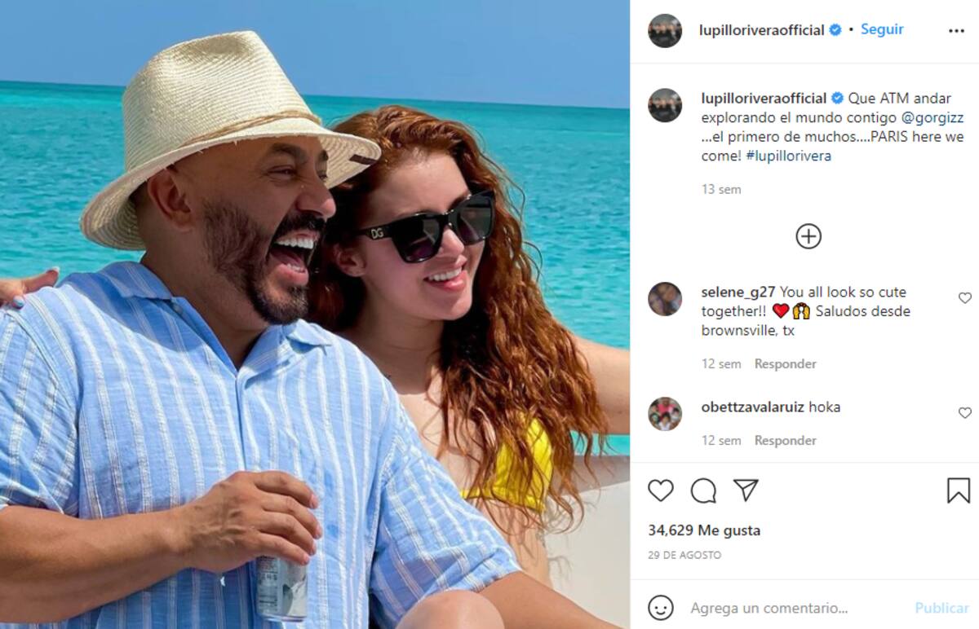Like selene_g27's comment
The height and width of the screenshot is (629, 979).
pos(964,298)
